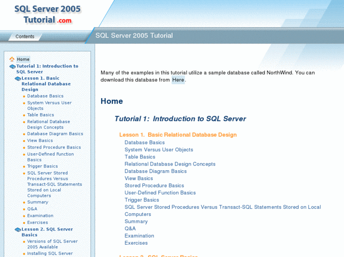Open the Summary link in main content
344x257 pixels.
pyautogui.click(x=136, y=222)
